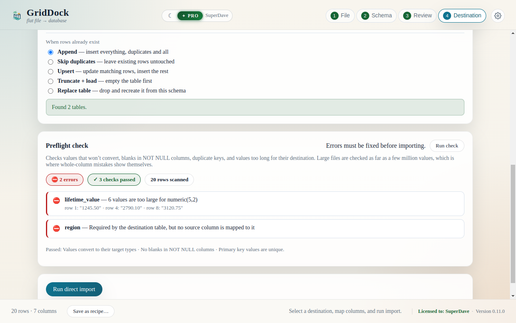Select the Upsert radio option
The image size is (516, 323).
pos(50,71)
